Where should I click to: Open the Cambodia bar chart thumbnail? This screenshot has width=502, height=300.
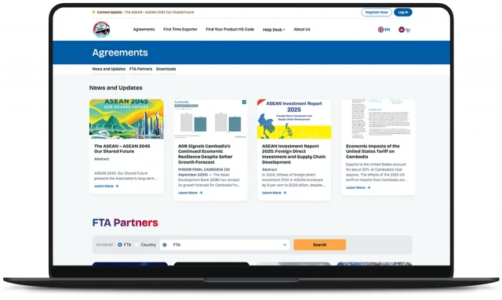click(x=210, y=119)
